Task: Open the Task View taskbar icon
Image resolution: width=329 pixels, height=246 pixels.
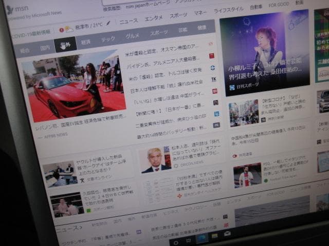Action: (188, 240)
